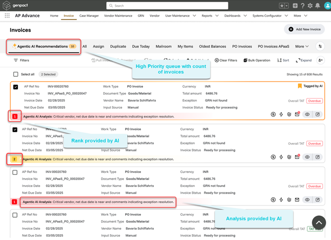View third invoice with eye icon
331x240 pixels.
point(307,200)
